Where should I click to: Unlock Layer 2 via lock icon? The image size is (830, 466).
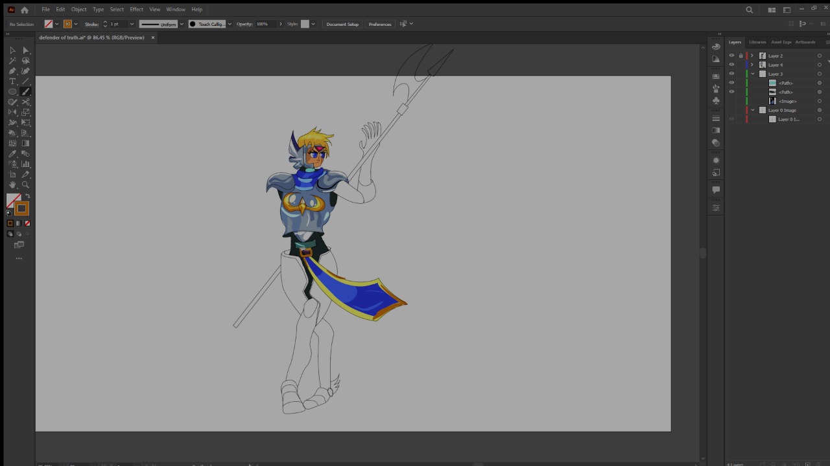(x=741, y=56)
